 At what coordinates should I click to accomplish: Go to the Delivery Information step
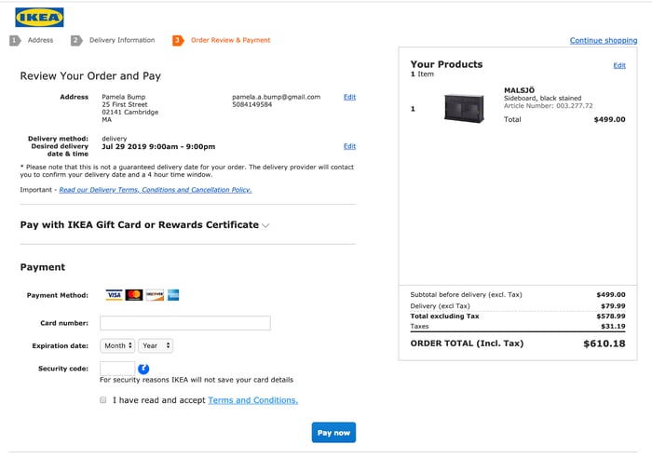coord(121,41)
